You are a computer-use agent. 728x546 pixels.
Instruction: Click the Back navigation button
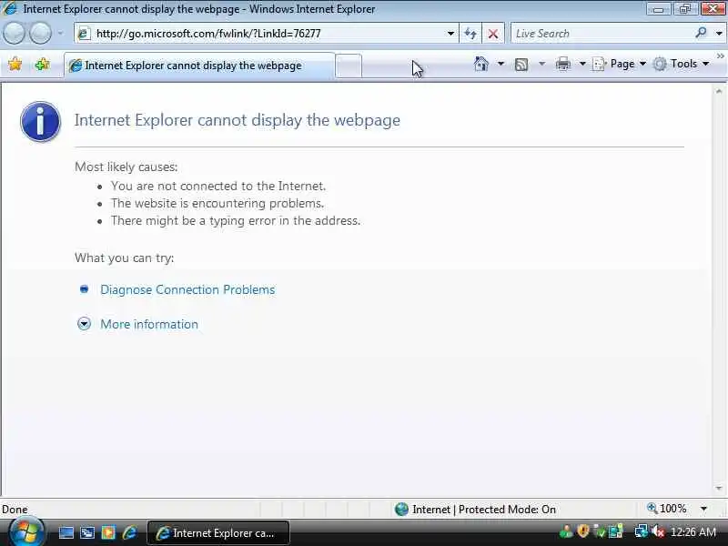pos(14,34)
